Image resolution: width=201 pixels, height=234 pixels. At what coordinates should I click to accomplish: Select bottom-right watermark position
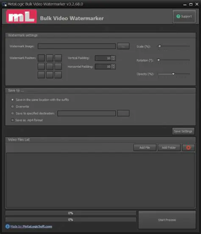point(58,75)
